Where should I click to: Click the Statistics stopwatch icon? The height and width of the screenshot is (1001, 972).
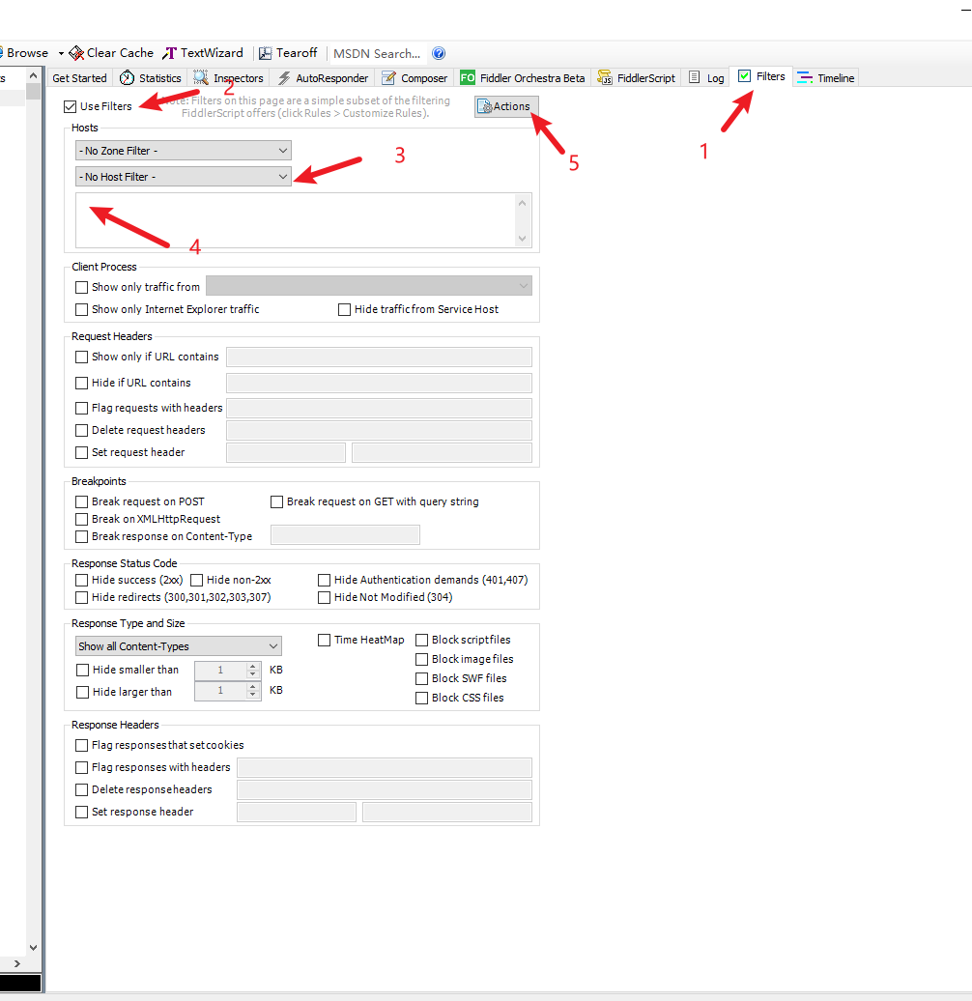point(127,78)
